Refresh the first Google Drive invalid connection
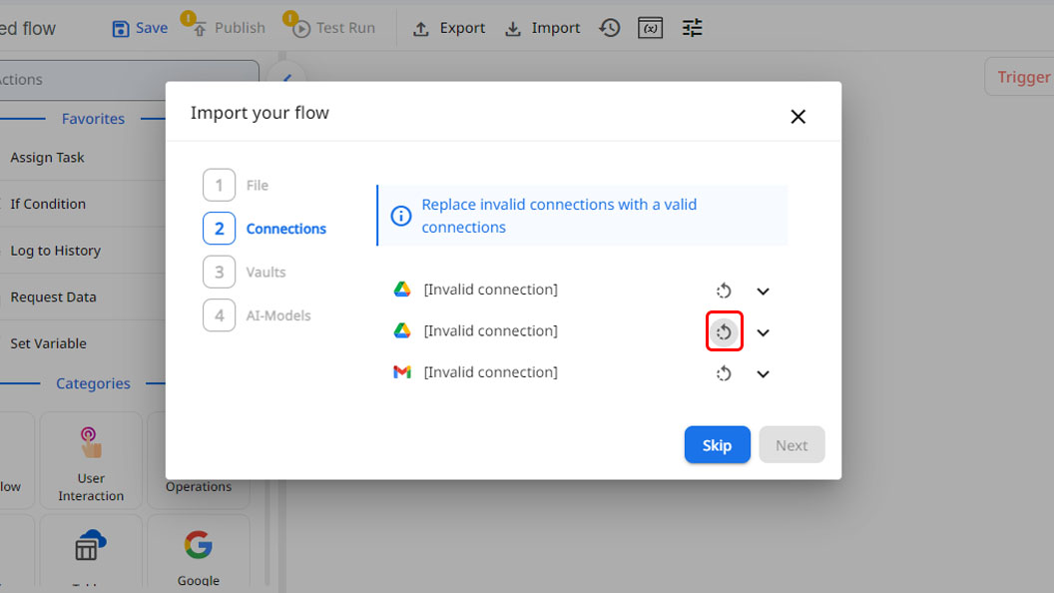The image size is (1054, 593). click(724, 292)
